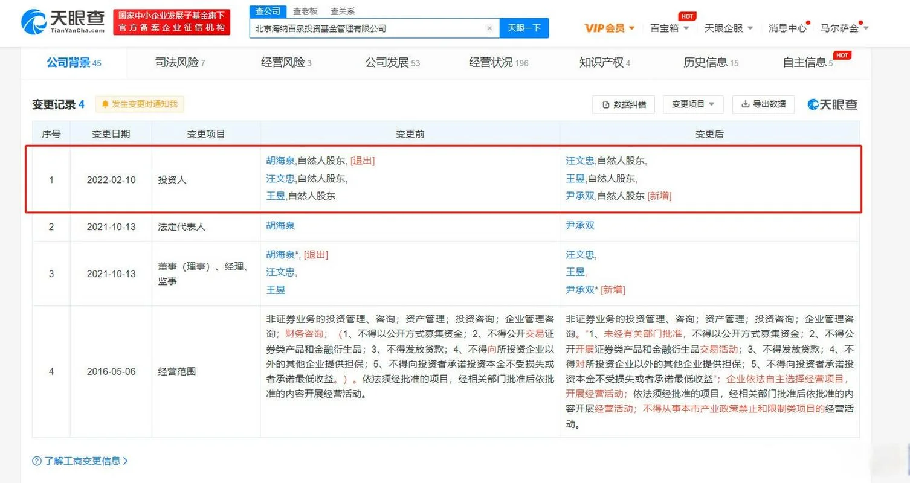
Task: Expand the 天眼企服 dropdown
Action: (x=729, y=28)
